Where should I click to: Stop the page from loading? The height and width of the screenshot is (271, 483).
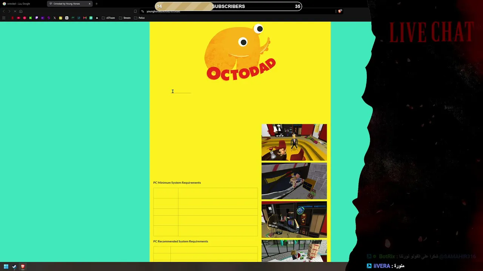pyautogui.click(x=15, y=11)
